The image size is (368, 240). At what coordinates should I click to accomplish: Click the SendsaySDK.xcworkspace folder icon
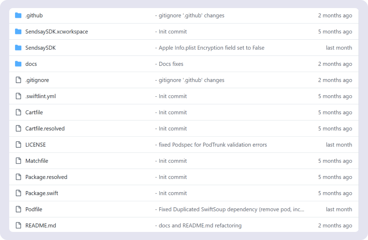coord(18,31)
